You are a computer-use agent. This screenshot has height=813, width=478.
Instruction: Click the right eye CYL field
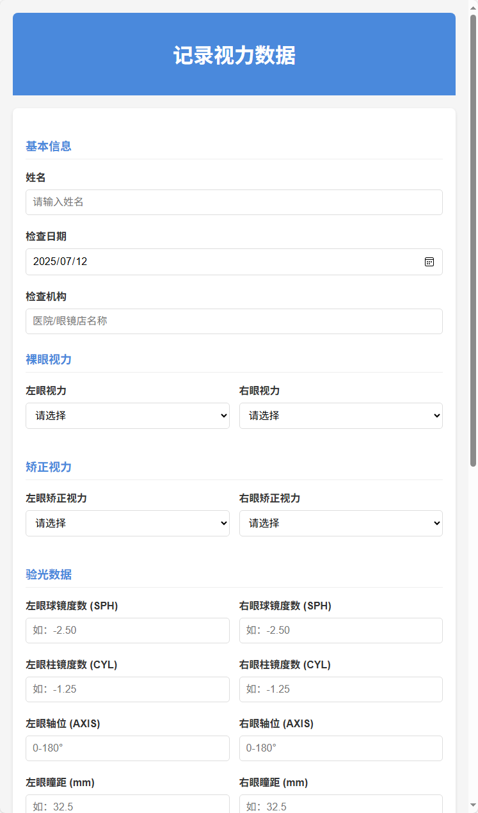(x=340, y=689)
